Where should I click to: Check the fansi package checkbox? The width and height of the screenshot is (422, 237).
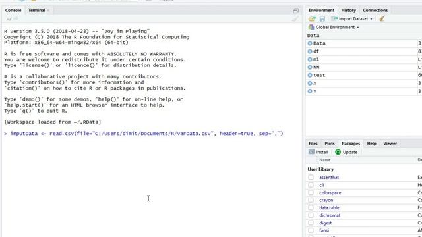click(311, 230)
